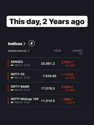94x125 pixels.
Task: Sort by the VALUE column header
Action: coord(57,51)
